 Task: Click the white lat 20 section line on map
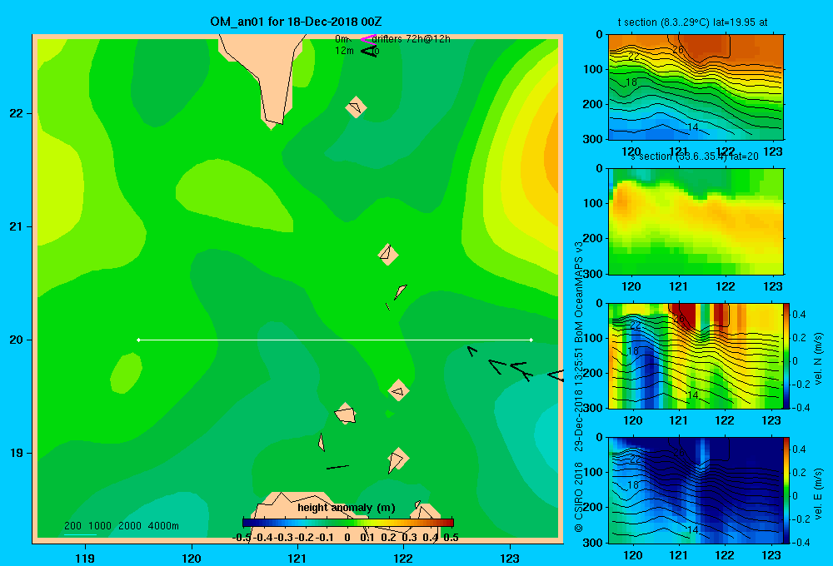point(335,340)
